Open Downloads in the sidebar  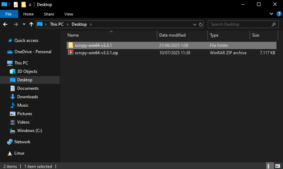coord(27,97)
